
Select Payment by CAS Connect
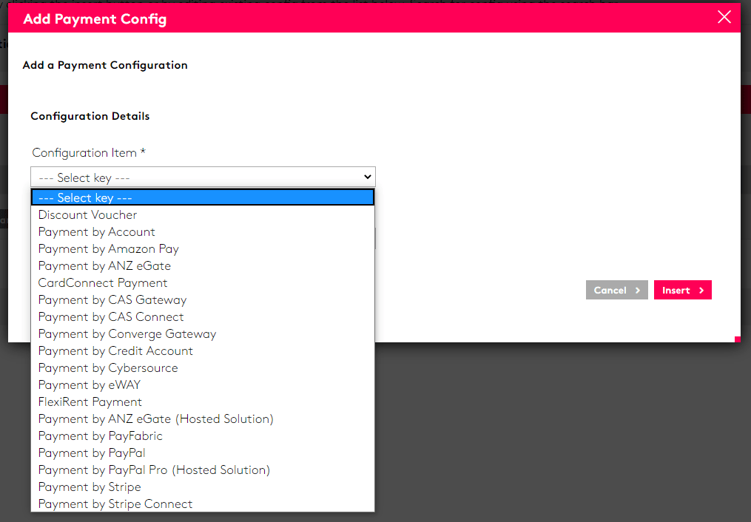pyautogui.click(x=203, y=316)
